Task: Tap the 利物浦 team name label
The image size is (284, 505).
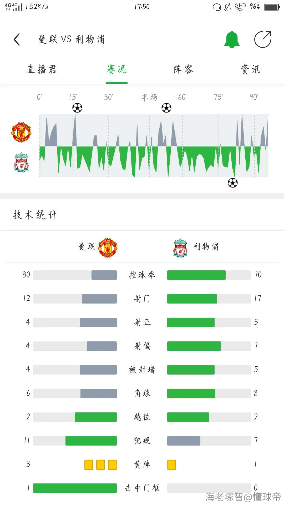Action: pos(206,247)
